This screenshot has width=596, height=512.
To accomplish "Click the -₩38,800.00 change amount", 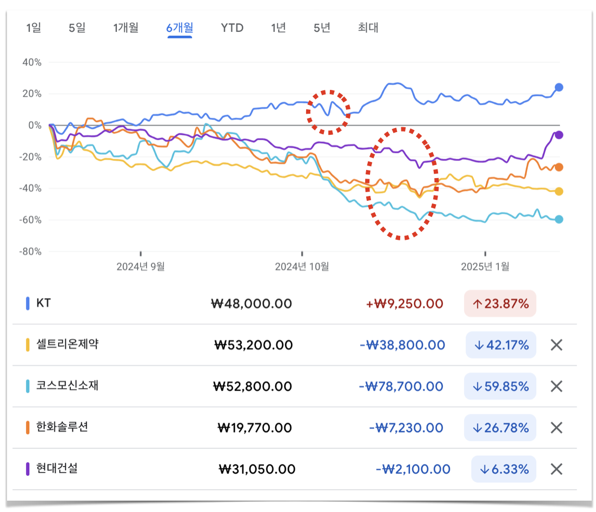I will click(402, 345).
